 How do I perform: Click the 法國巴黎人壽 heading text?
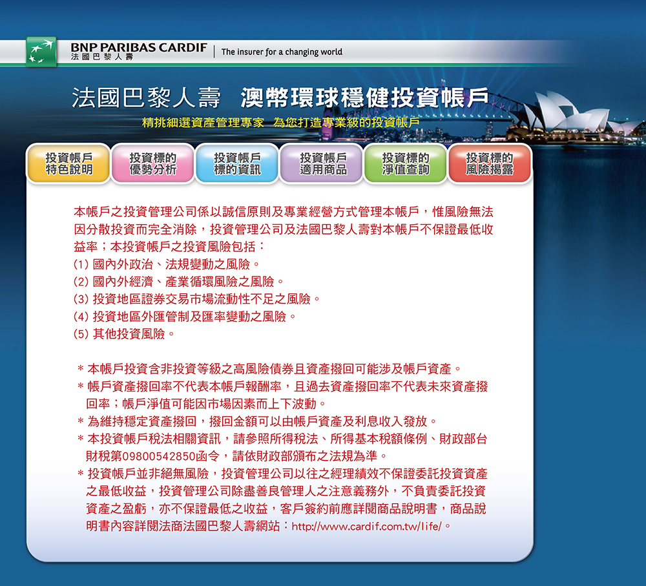[x=147, y=98]
